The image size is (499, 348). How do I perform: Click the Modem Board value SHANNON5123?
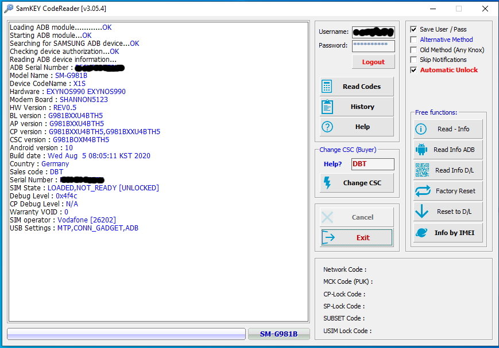pos(84,100)
